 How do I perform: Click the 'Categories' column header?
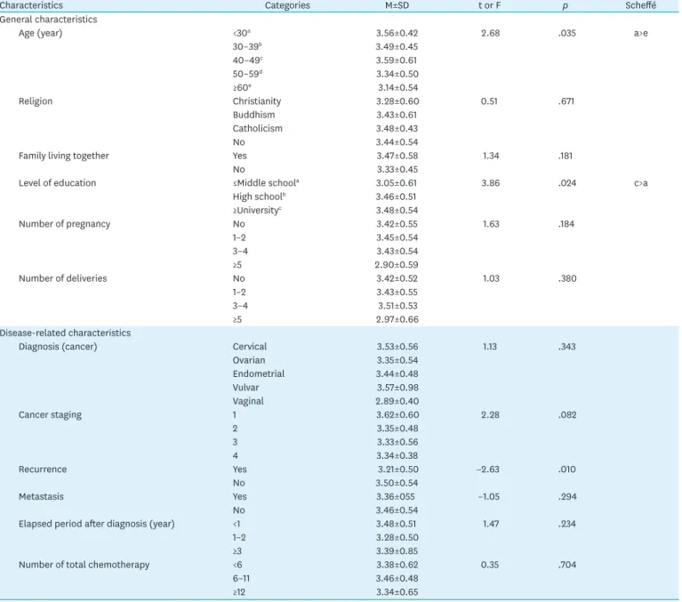tap(287, 5)
